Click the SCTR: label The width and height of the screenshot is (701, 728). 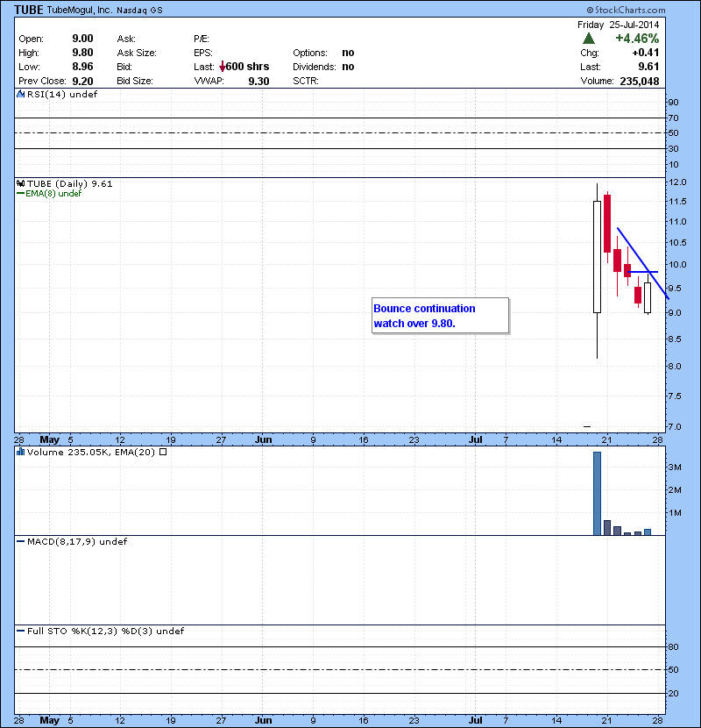coord(306,81)
